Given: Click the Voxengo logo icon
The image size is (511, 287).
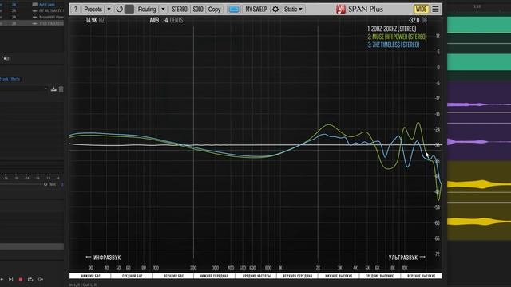Looking at the screenshot, I should point(341,9).
